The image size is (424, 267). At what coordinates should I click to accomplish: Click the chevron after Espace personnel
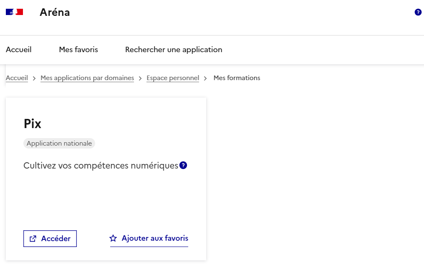point(205,78)
